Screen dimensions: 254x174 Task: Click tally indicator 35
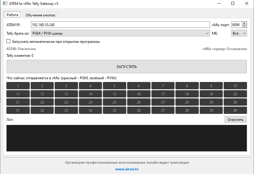114,111
